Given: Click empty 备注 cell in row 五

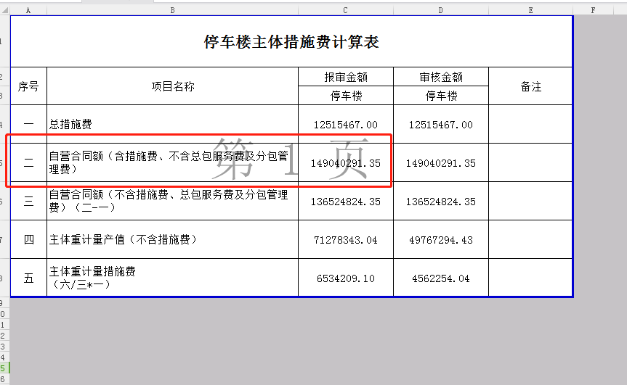Looking at the screenshot, I should coord(530,278).
